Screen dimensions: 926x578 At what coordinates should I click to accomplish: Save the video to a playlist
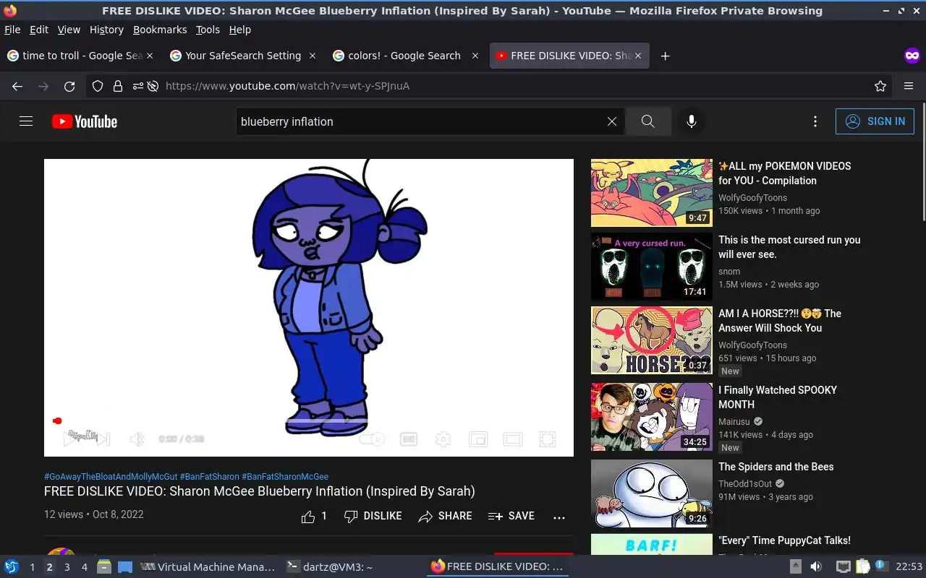(511, 516)
